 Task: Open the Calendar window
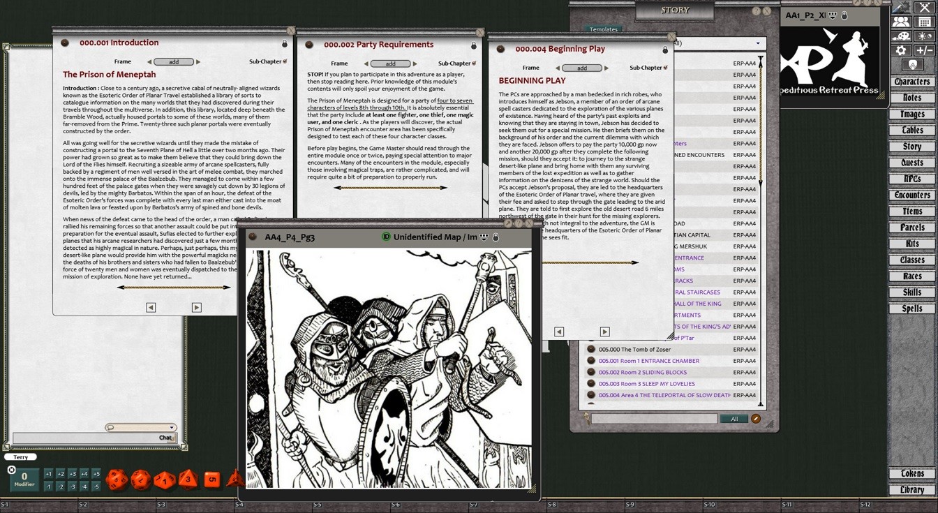[x=924, y=22]
